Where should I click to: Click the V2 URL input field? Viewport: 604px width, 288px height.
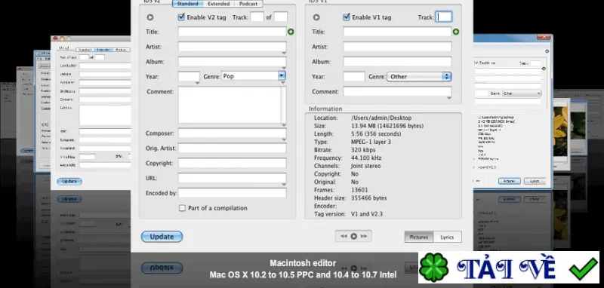pyautogui.click(x=232, y=178)
